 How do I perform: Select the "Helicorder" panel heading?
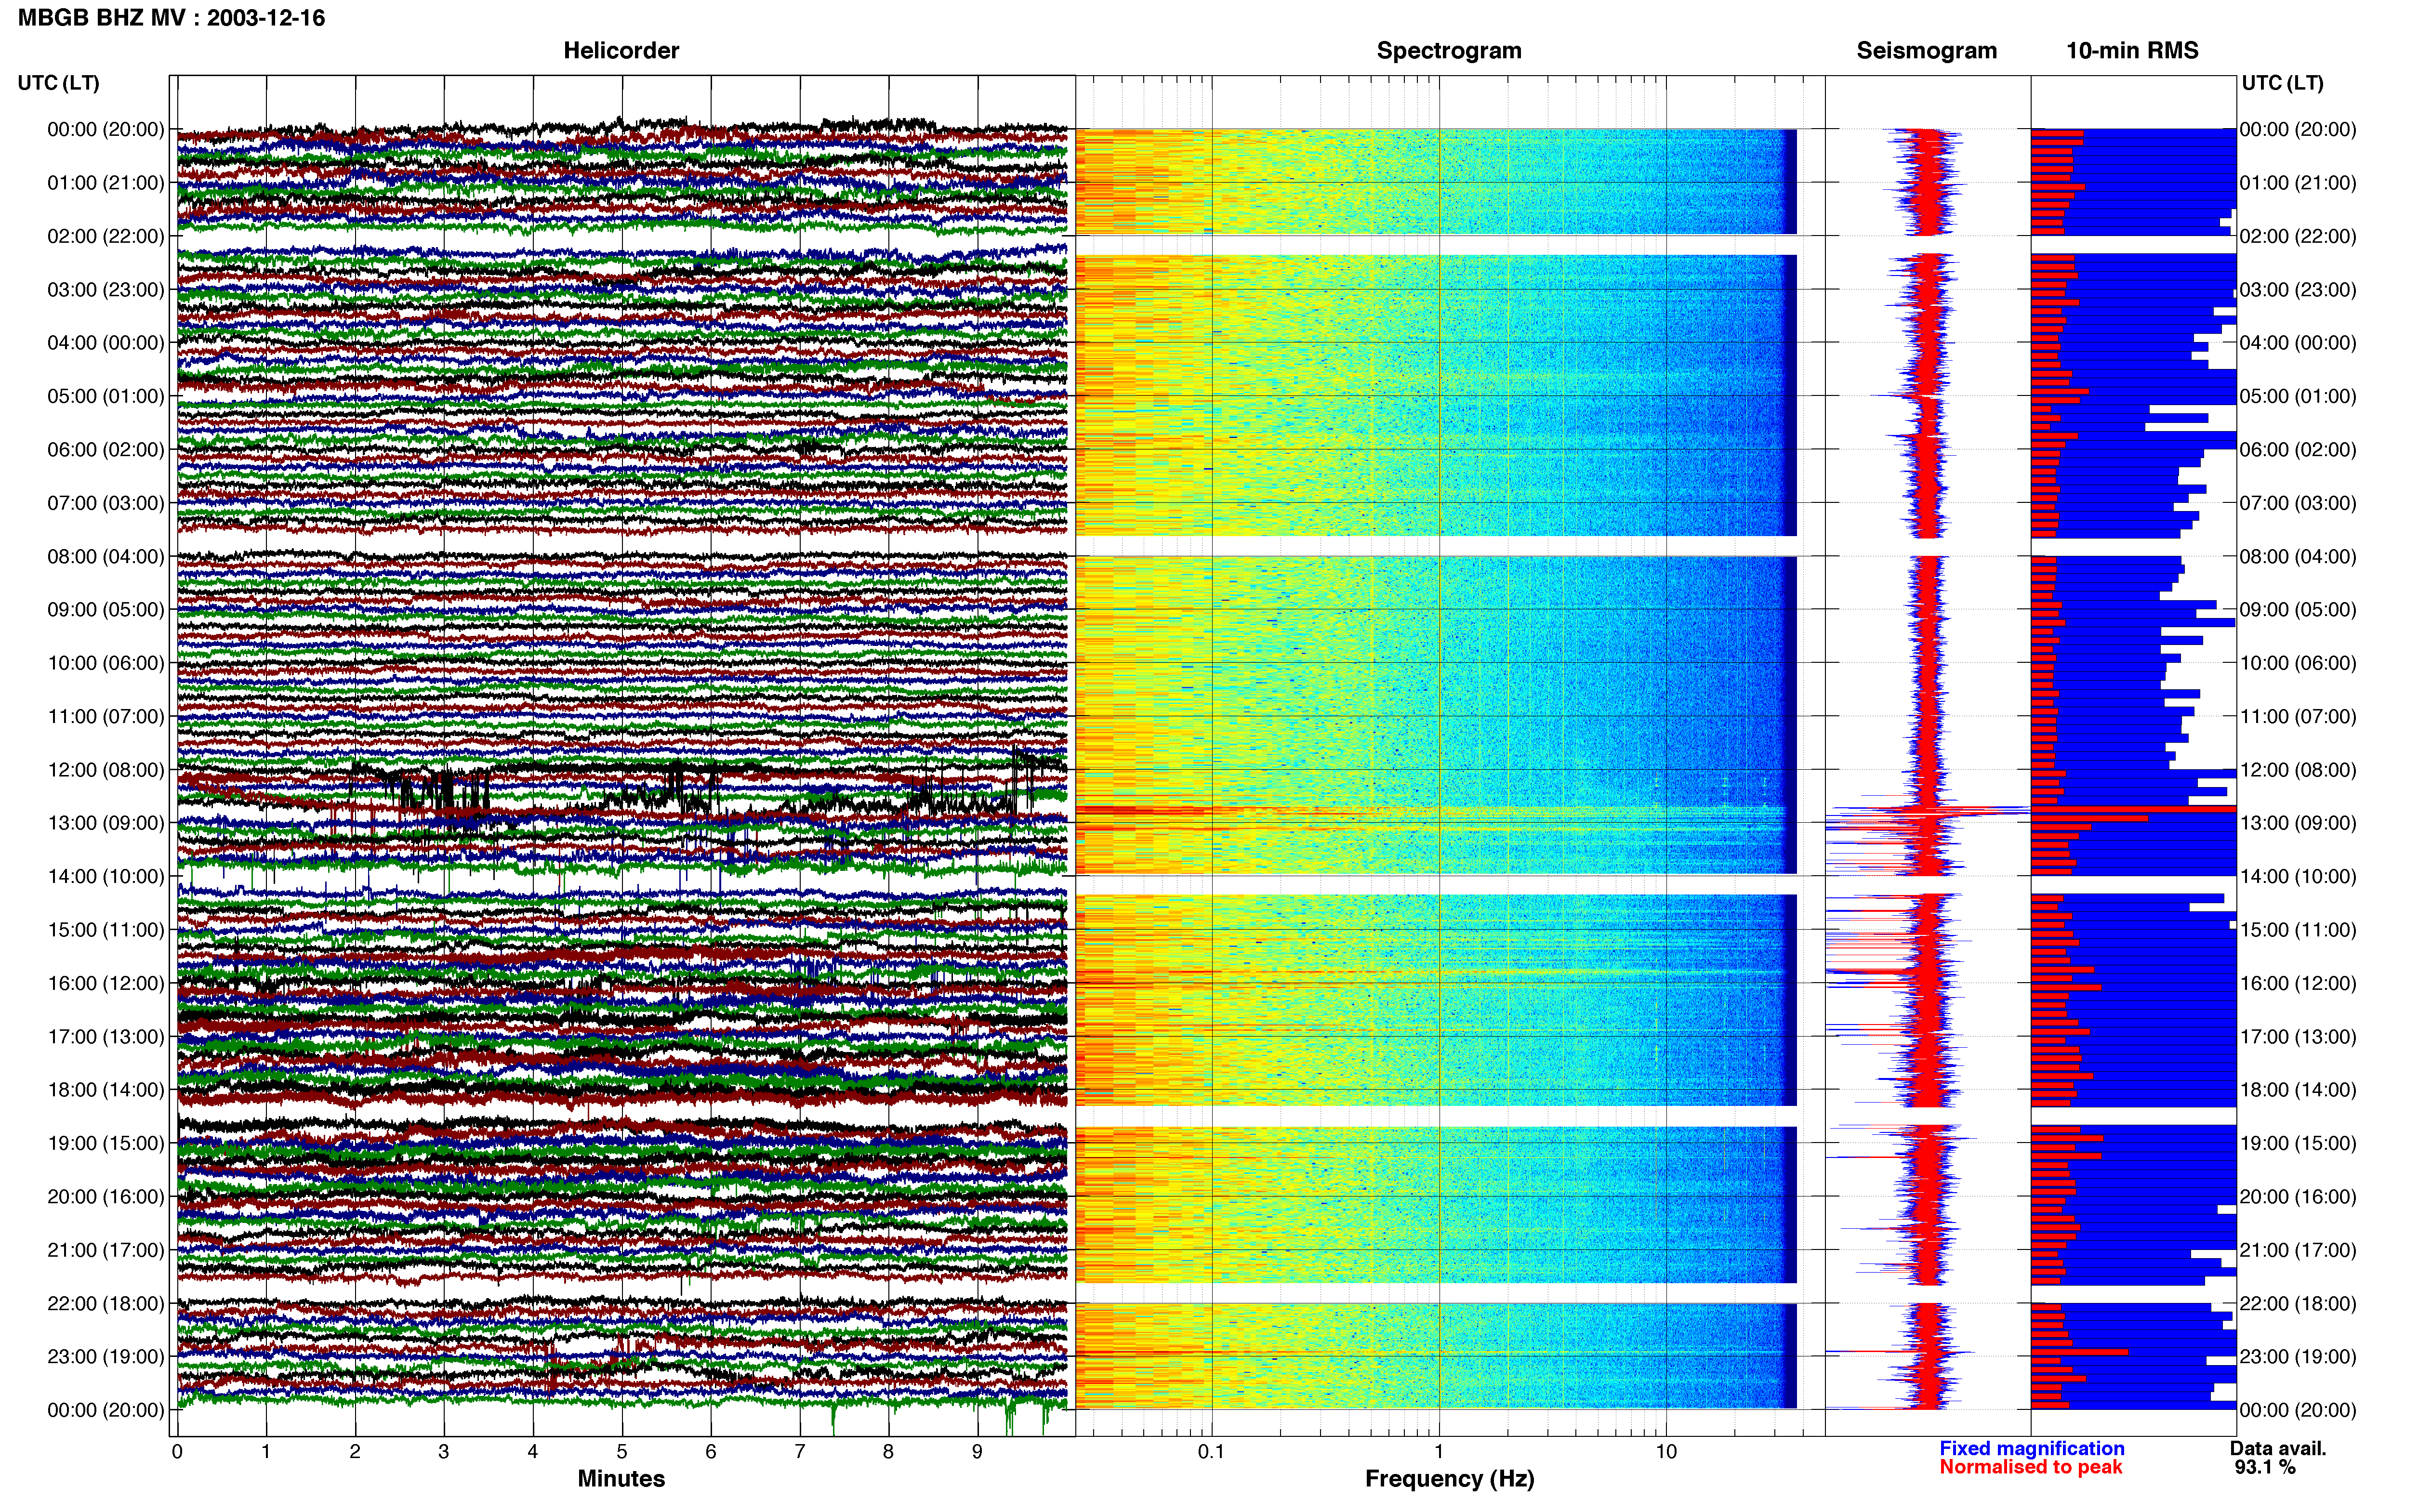coord(621,51)
